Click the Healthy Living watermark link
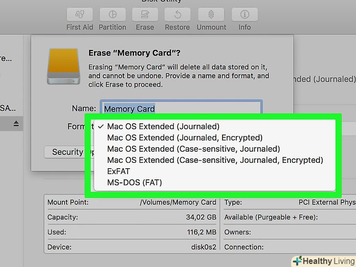The height and width of the screenshot is (267, 356). 323,261
